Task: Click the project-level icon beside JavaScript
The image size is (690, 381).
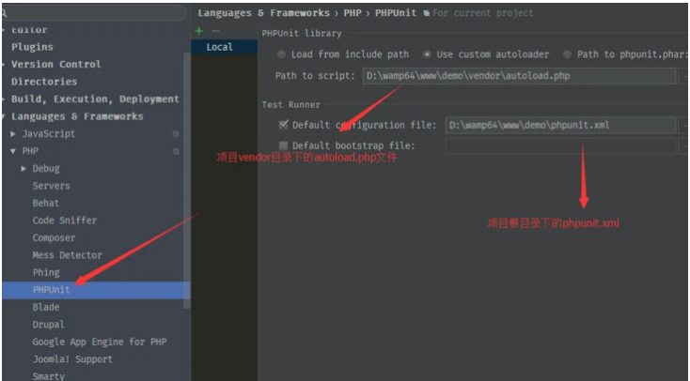Action: click(176, 133)
